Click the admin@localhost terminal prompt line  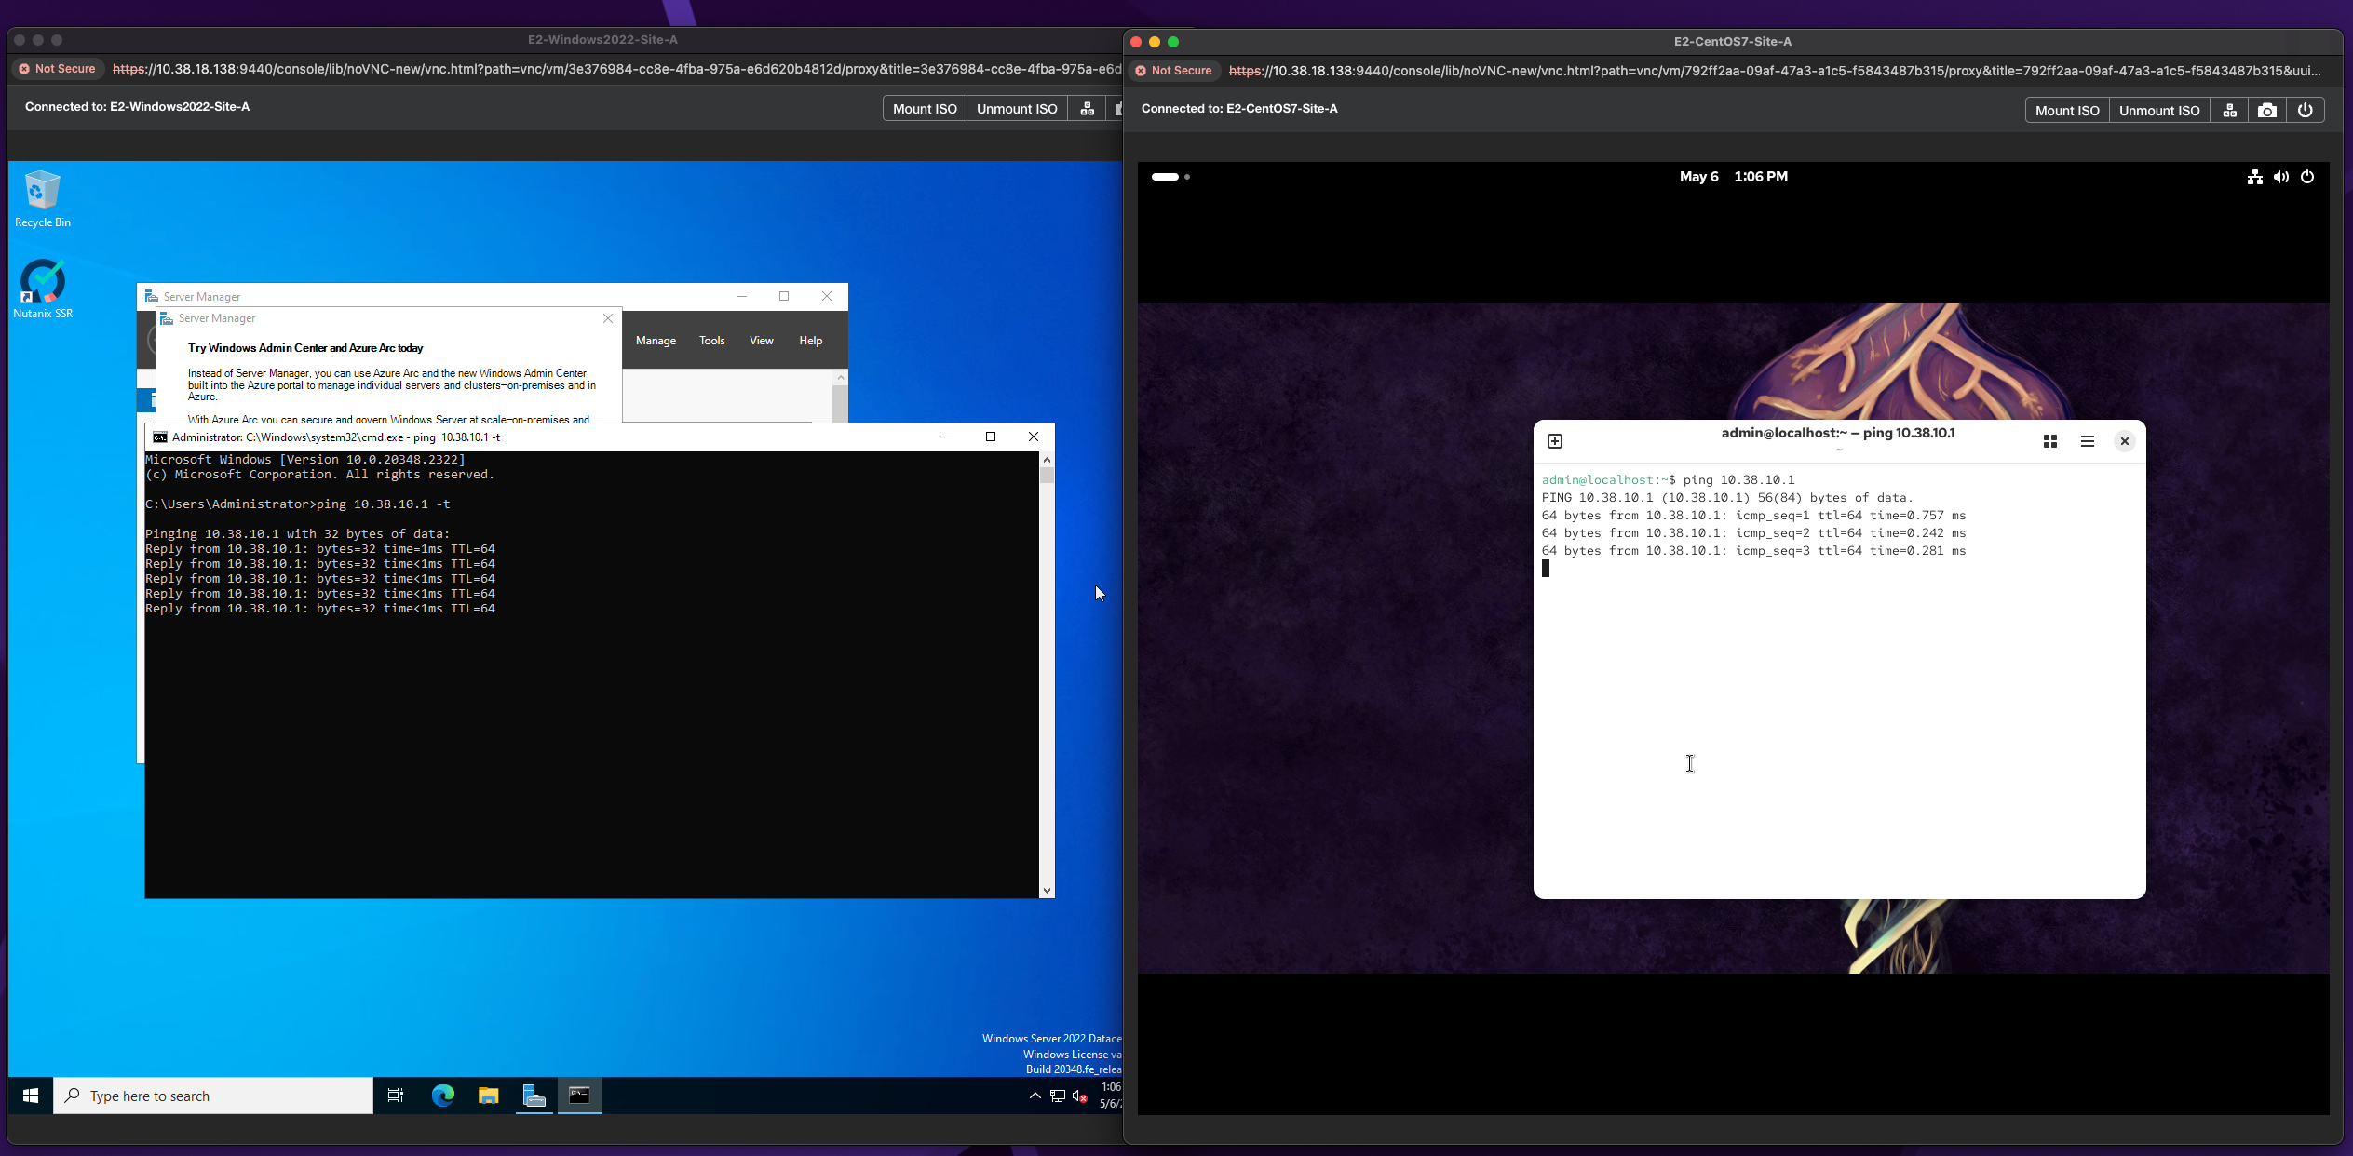(x=1668, y=480)
